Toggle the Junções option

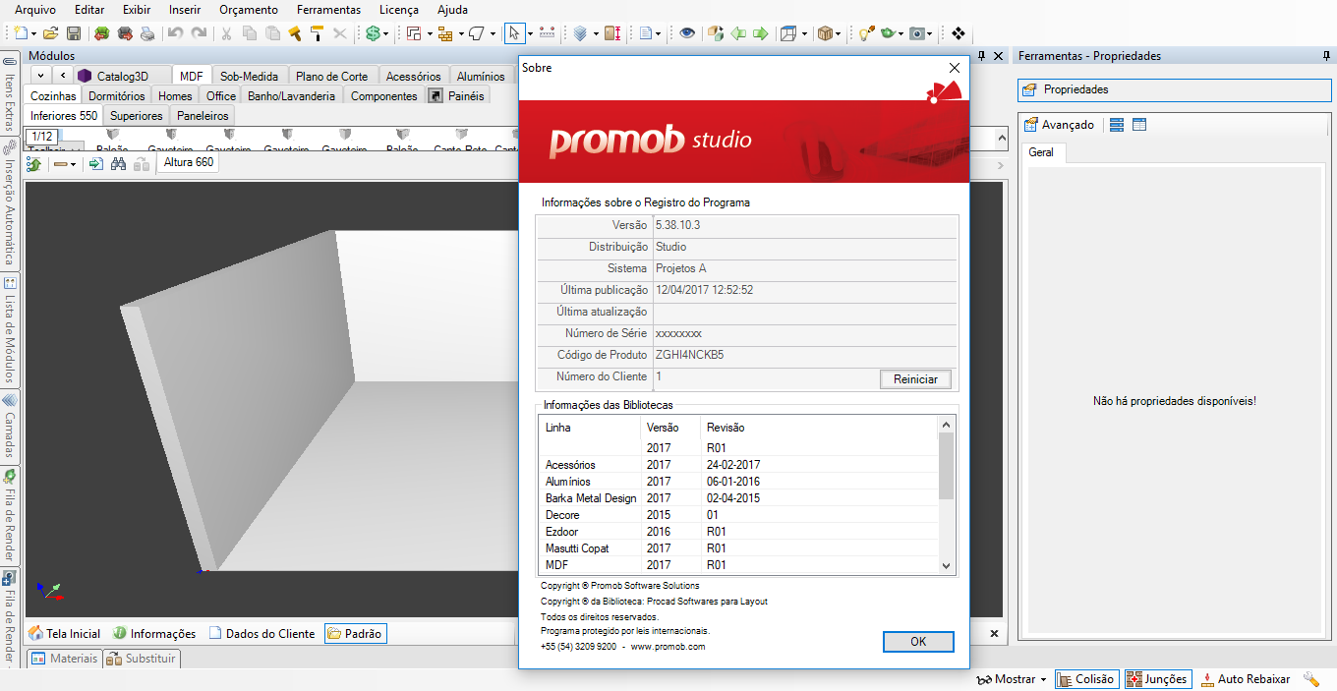1157,679
